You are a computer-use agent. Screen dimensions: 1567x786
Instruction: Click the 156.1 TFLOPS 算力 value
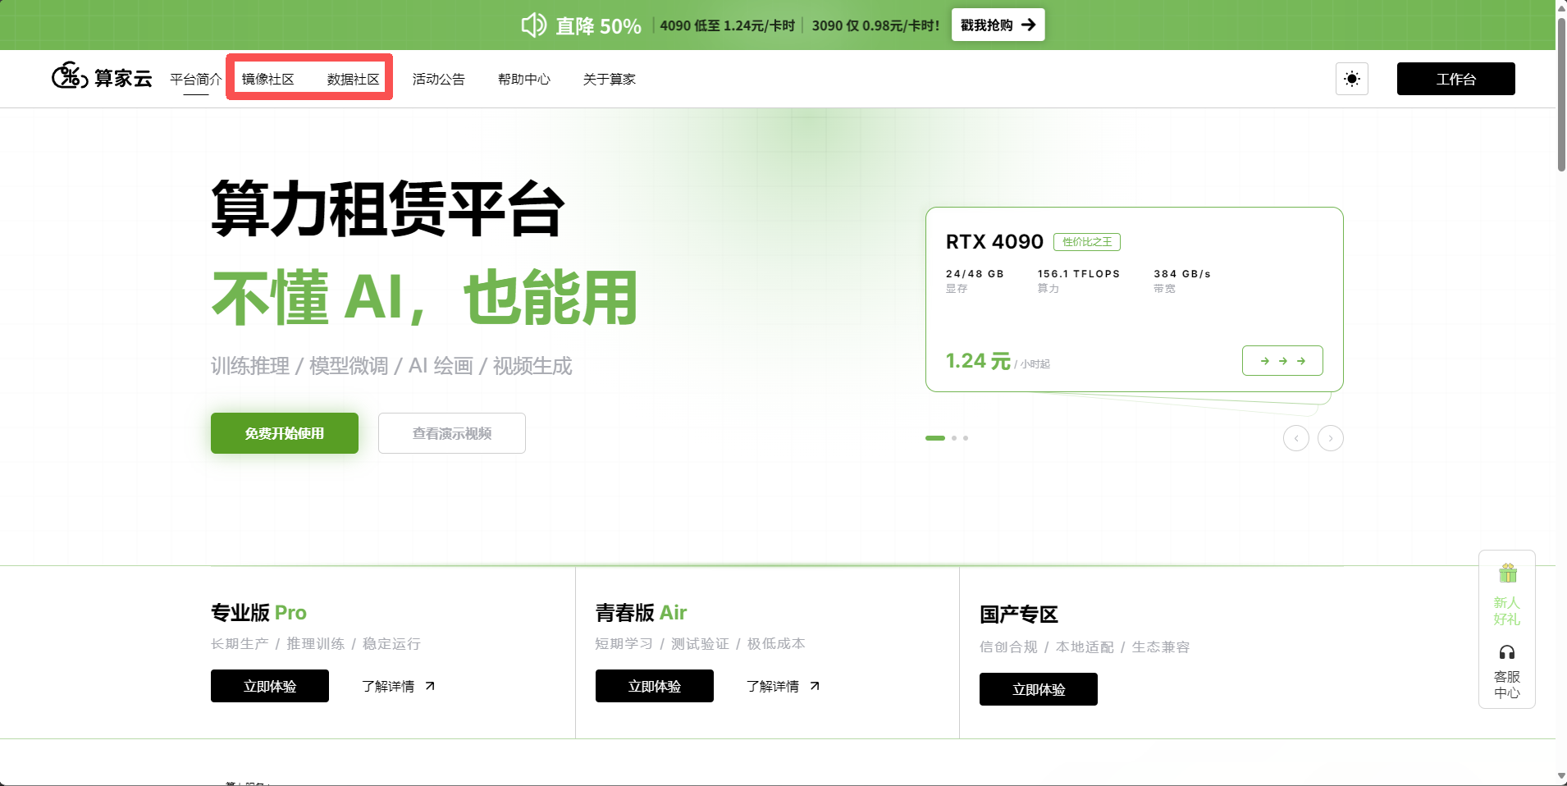(x=1079, y=274)
